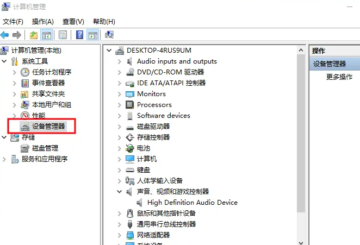The width and height of the screenshot is (360, 245).
Task: Open the 文件(F) menu
Action: [x=13, y=22]
